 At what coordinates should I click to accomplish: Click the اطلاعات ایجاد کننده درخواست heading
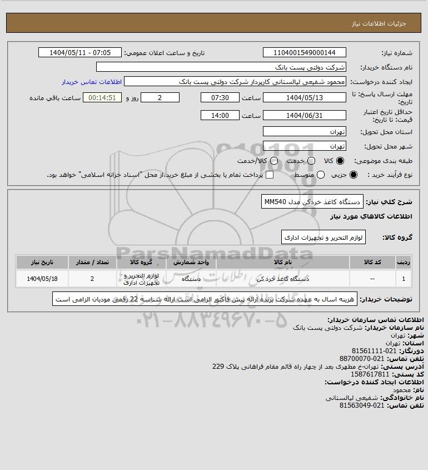375,382
